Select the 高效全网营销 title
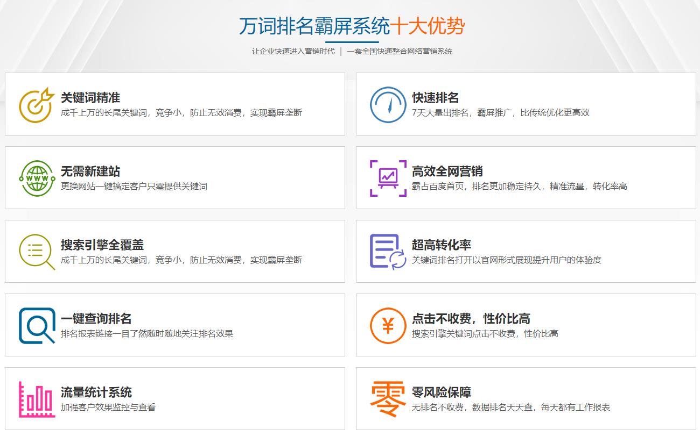This screenshot has height=436, width=700. 447,171
